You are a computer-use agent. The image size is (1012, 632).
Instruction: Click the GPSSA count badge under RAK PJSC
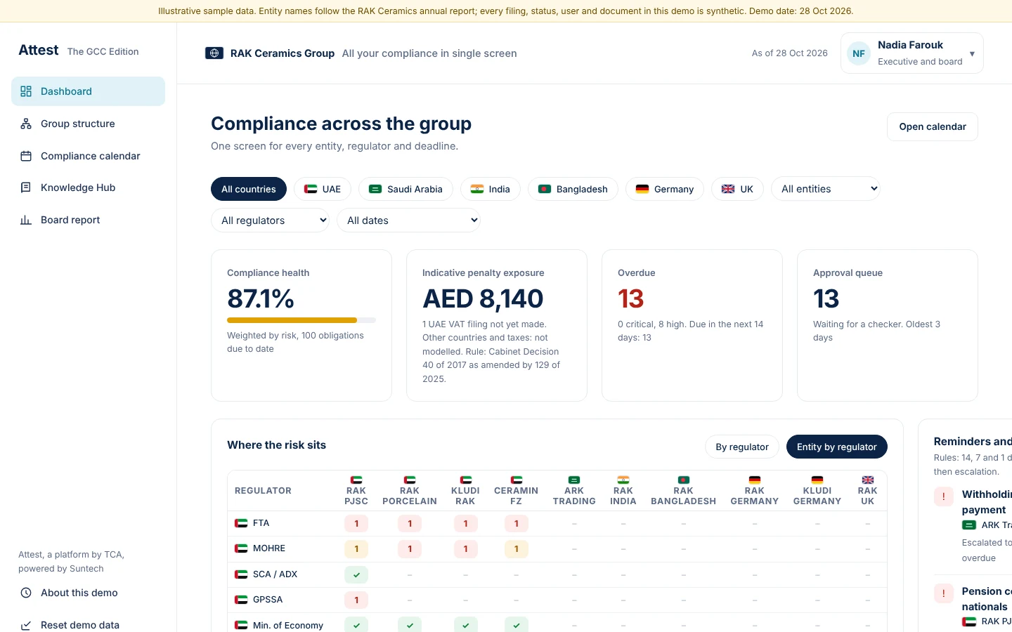(x=356, y=600)
